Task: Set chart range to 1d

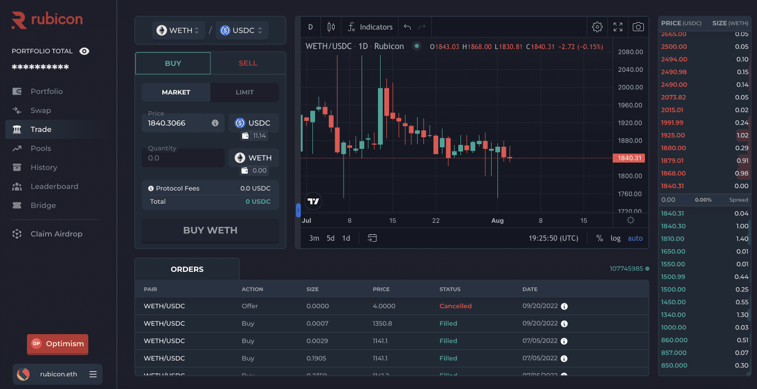Action: pos(346,238)
